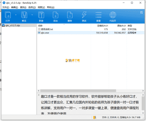Click the 202 original size cell
This screenshot has width=146, height=121.
click(x=124, y=29)
